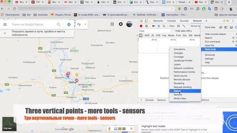Click the magnifier search icon in Maps

[59, 24]
